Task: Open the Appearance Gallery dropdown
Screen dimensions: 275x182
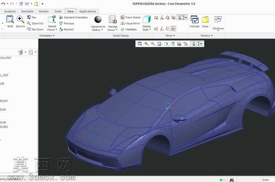Action: 98,28
